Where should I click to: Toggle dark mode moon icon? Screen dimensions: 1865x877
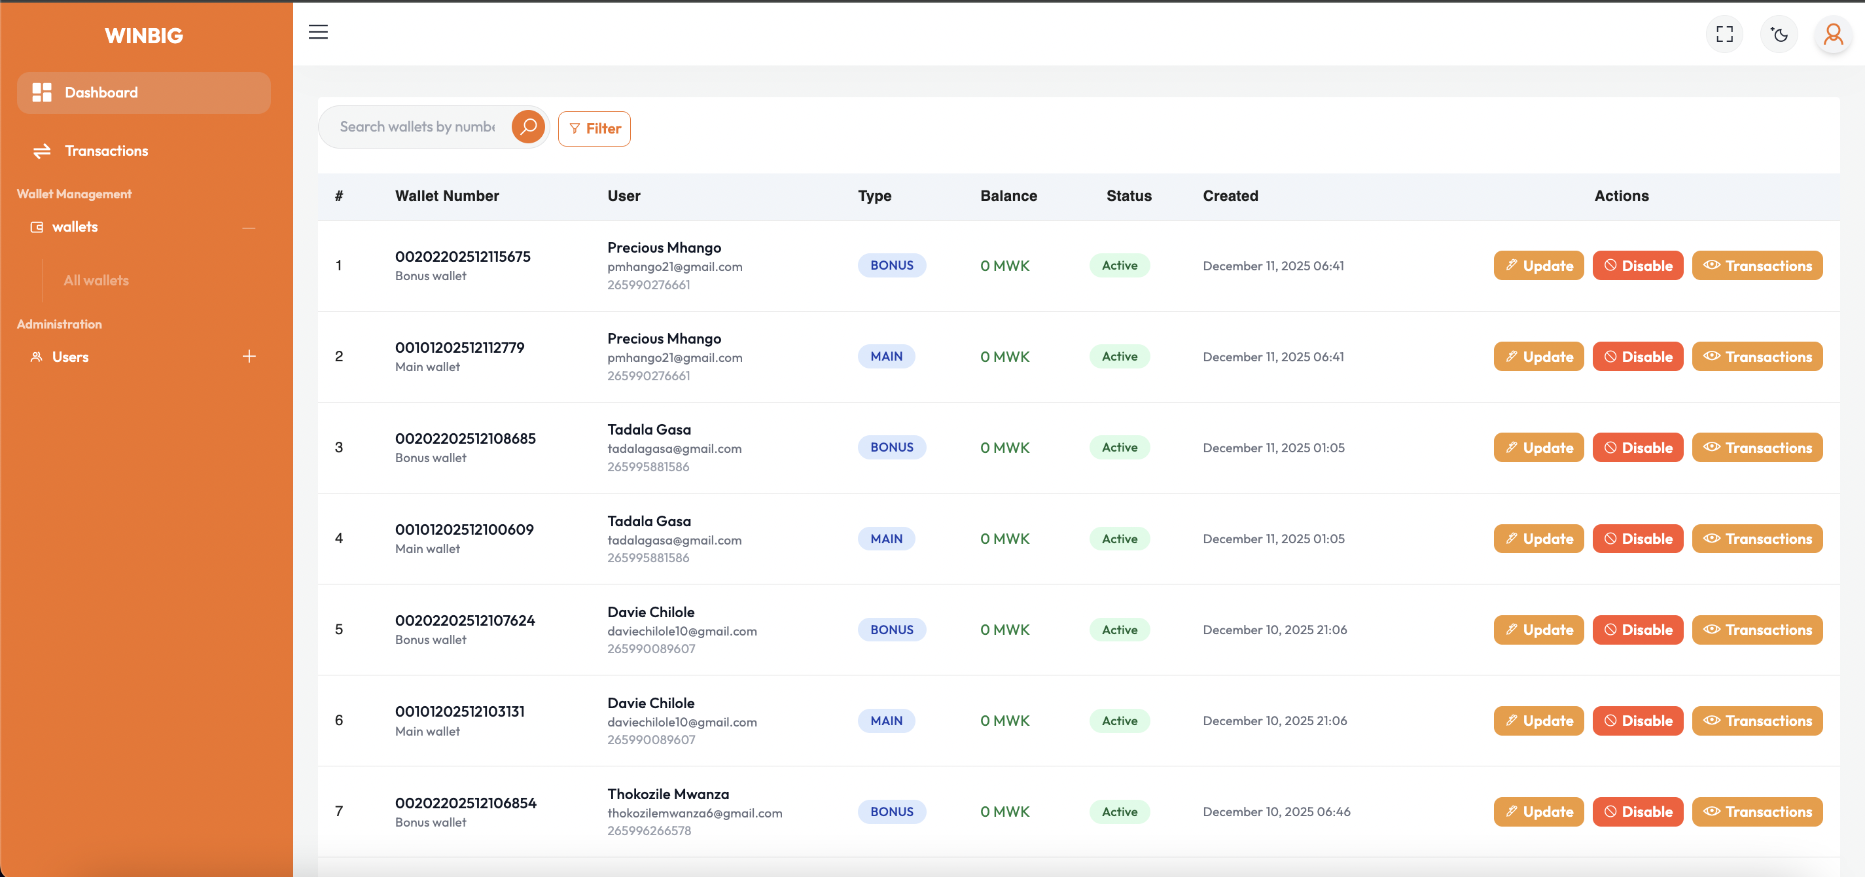pyautogui.click(x=1778, y=34)
